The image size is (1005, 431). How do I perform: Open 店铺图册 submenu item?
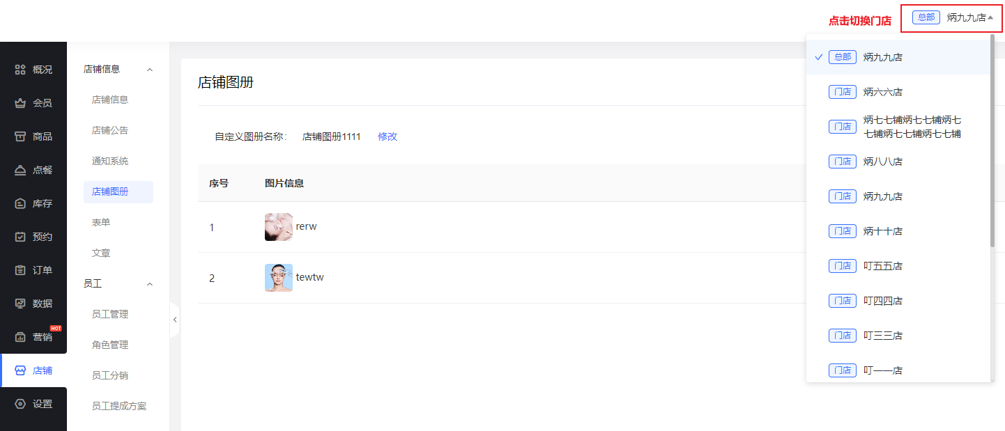pyautogui.click(x=118, y=192)
